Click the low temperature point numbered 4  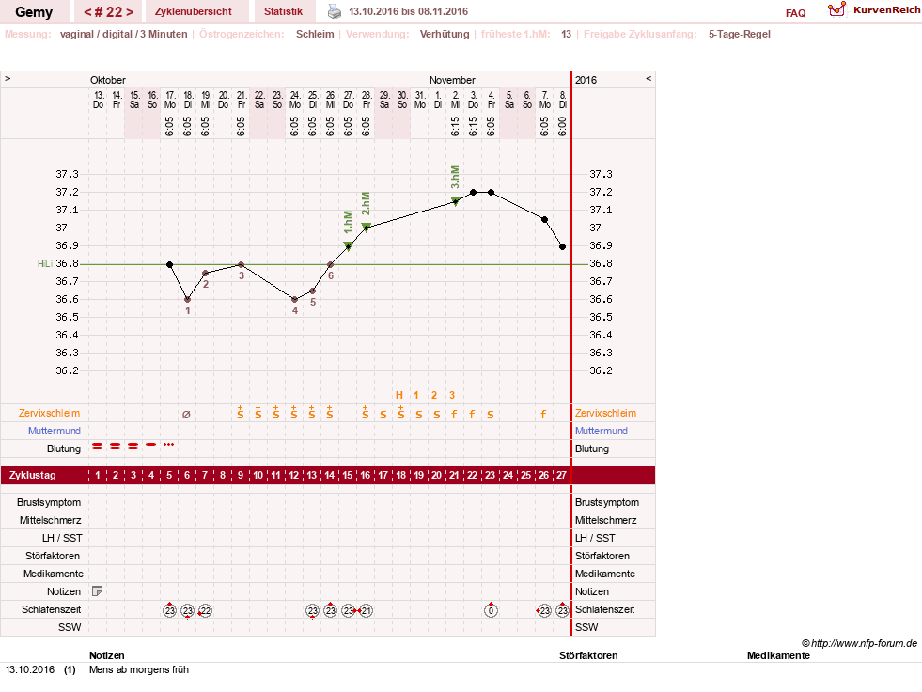point(294,300)
